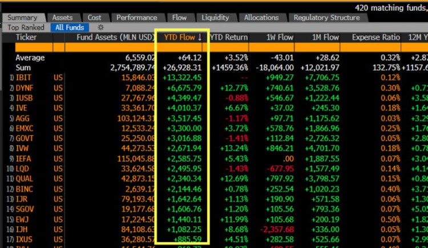This screenshot has width=428, height=248.
Task: Select EWJ expense ratio 0.50%
Action: click(x=391, y=220)
